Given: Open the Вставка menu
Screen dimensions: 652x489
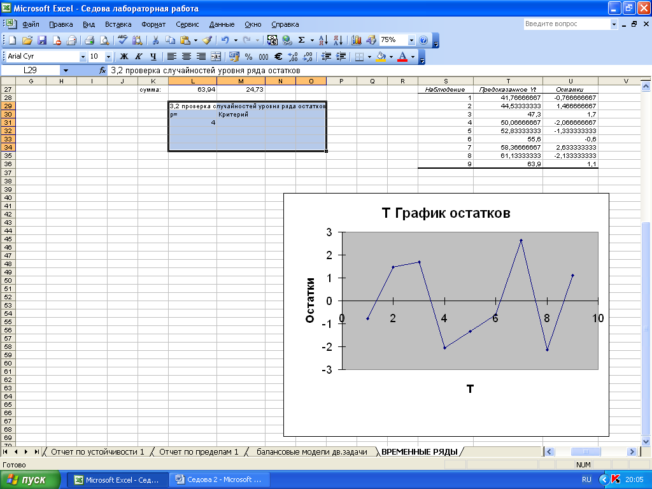Looking at the screenshot, I should coord(118,24).
